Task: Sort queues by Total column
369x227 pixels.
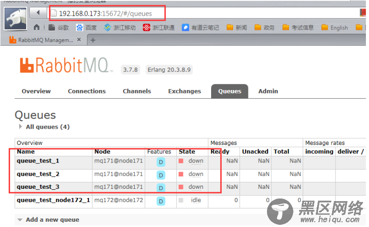Action: coord(281,151)
